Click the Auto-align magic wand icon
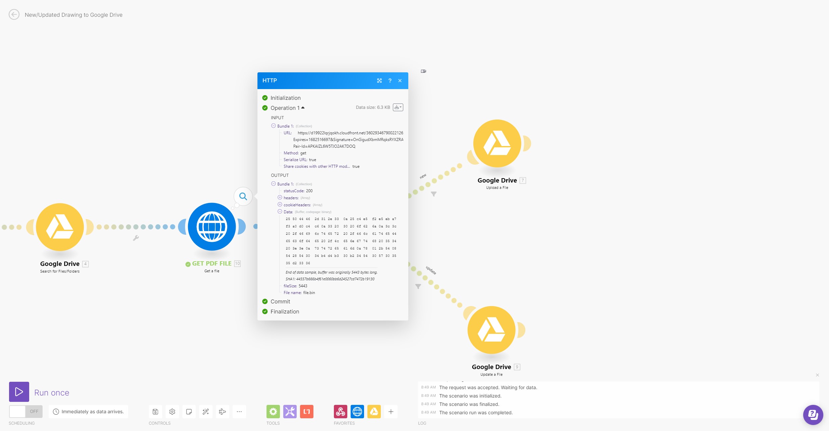The image size is (829, 431). click(x=206, y=412)
